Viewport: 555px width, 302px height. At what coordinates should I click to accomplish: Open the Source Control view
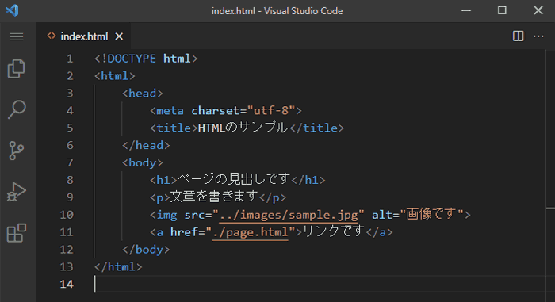pos(17,151)
